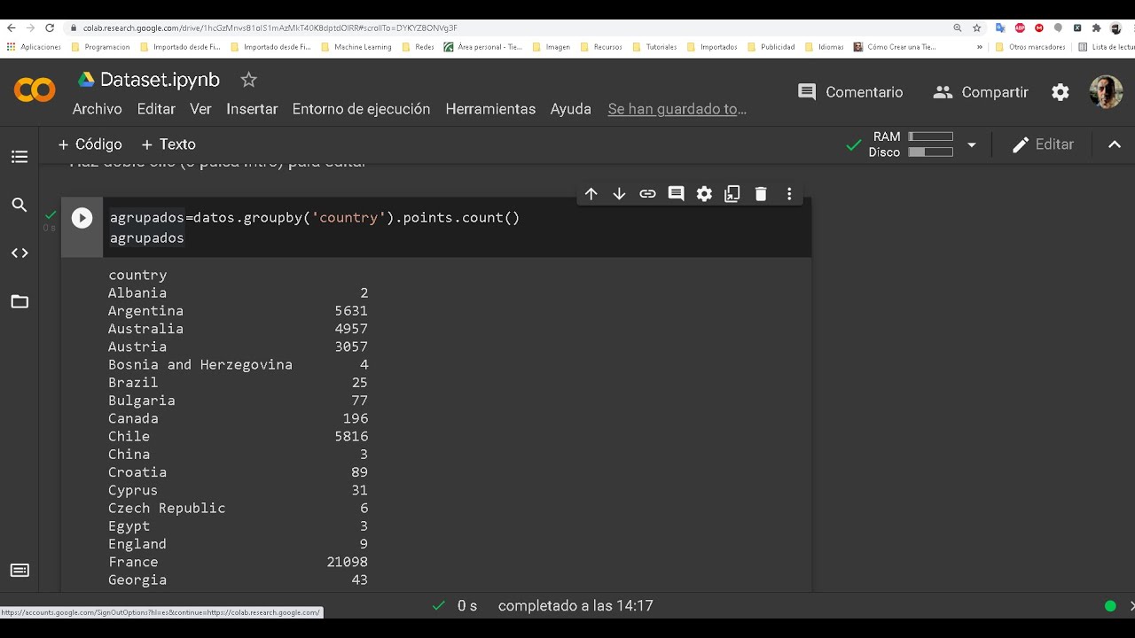1135x638 pixels.
Task: Click the browser address bar URL
Action: click(270, 28)
